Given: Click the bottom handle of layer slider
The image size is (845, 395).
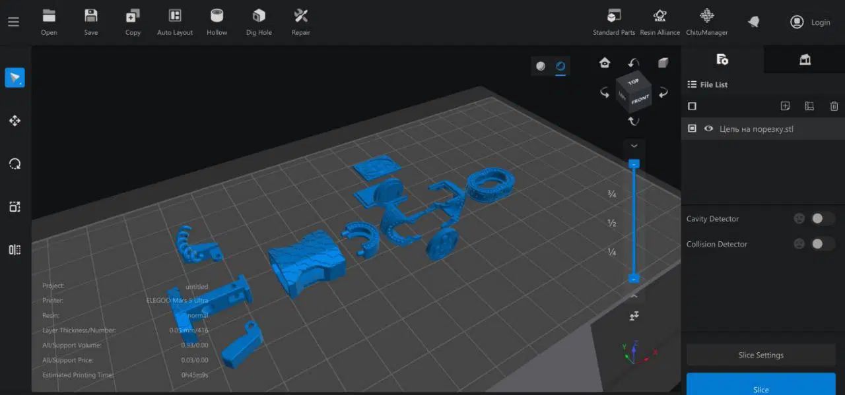Looking at the screenshot, I should pos(634,279).
